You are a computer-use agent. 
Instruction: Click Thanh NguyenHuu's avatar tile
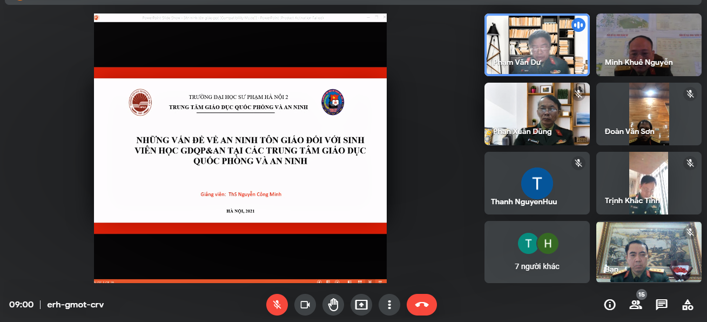(537, 183)
